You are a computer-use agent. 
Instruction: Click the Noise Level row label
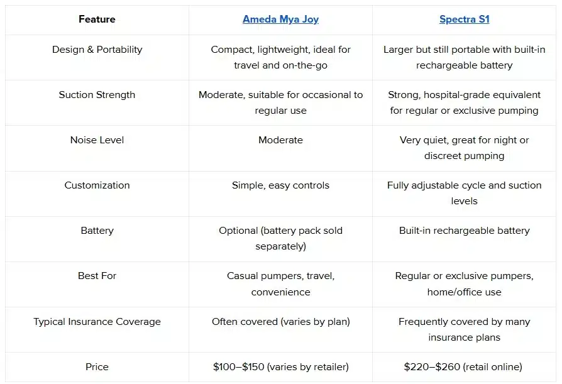coord(97,140)
